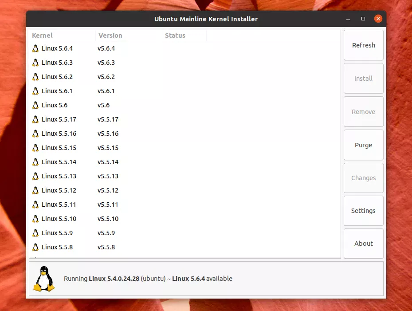The image size is (412, 311).
Task: Click the running kernel status message
Action: tap(148, 279)
